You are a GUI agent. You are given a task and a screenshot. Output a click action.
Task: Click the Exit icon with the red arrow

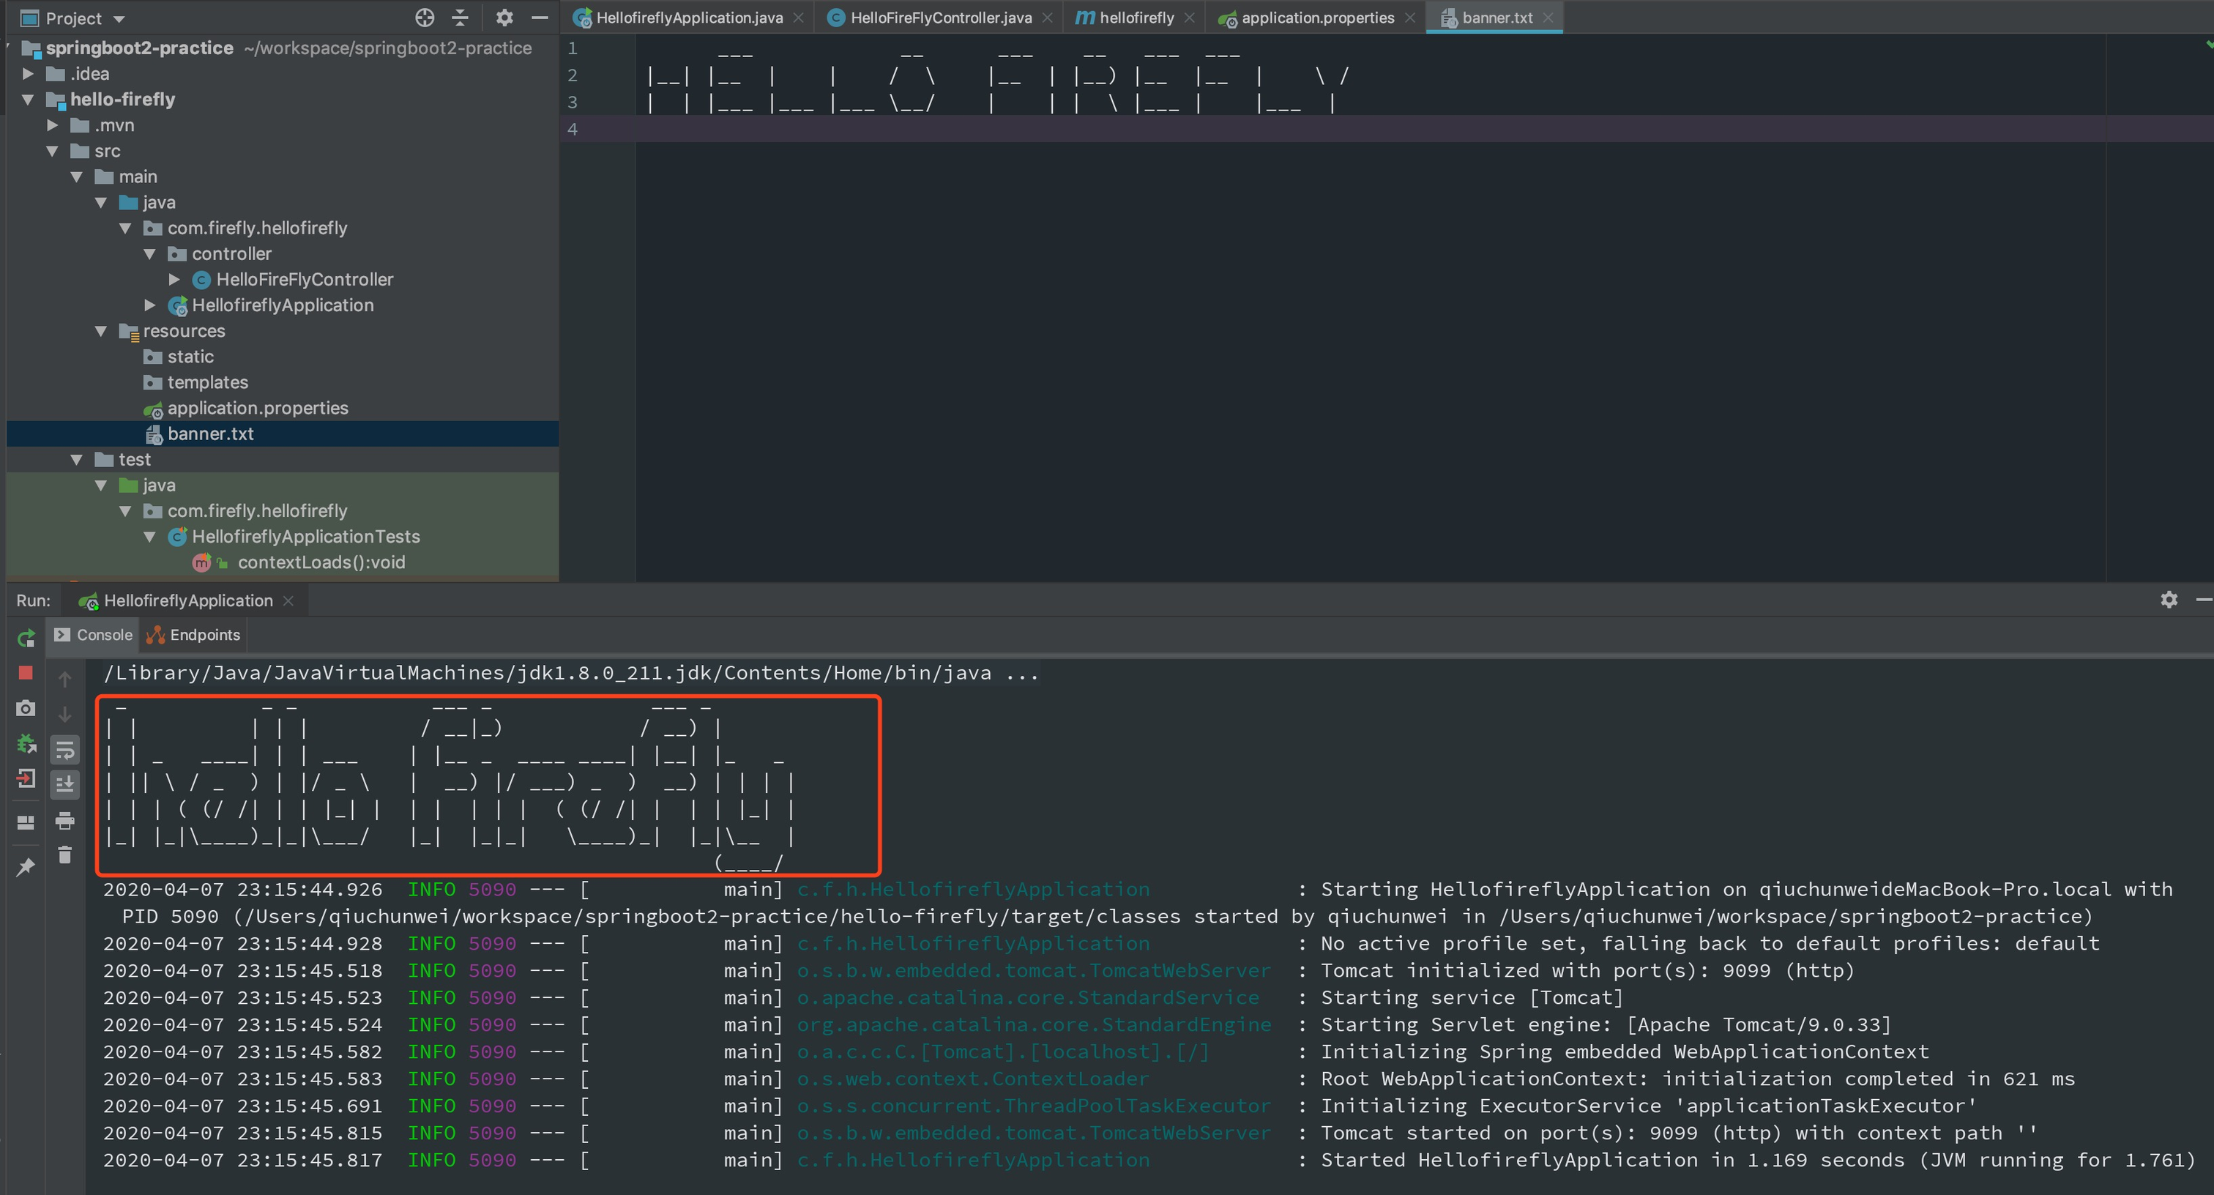(26, 780)
